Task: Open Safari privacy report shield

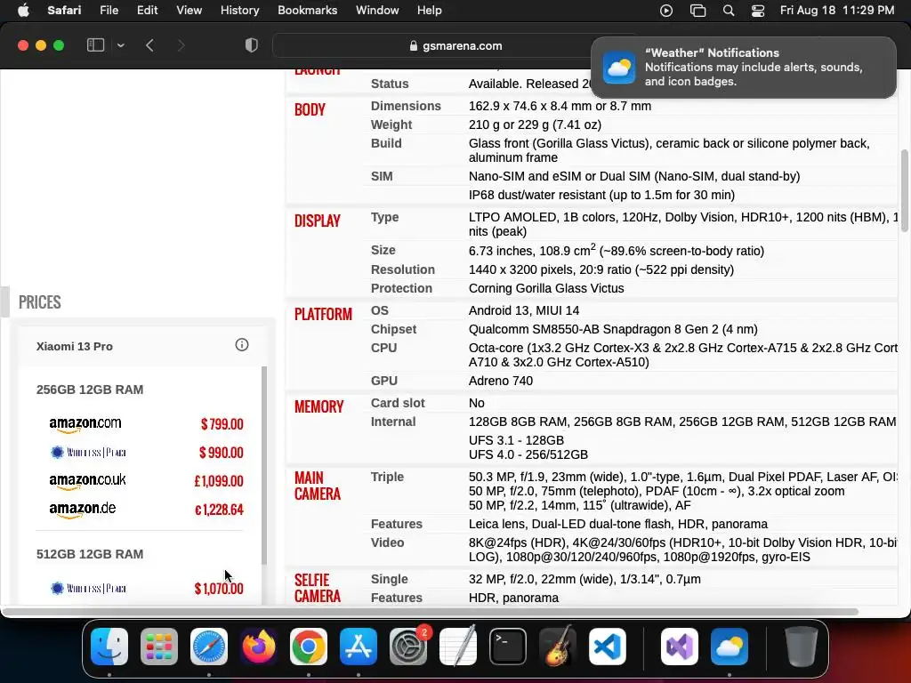Action: click(x=252, y=45)
